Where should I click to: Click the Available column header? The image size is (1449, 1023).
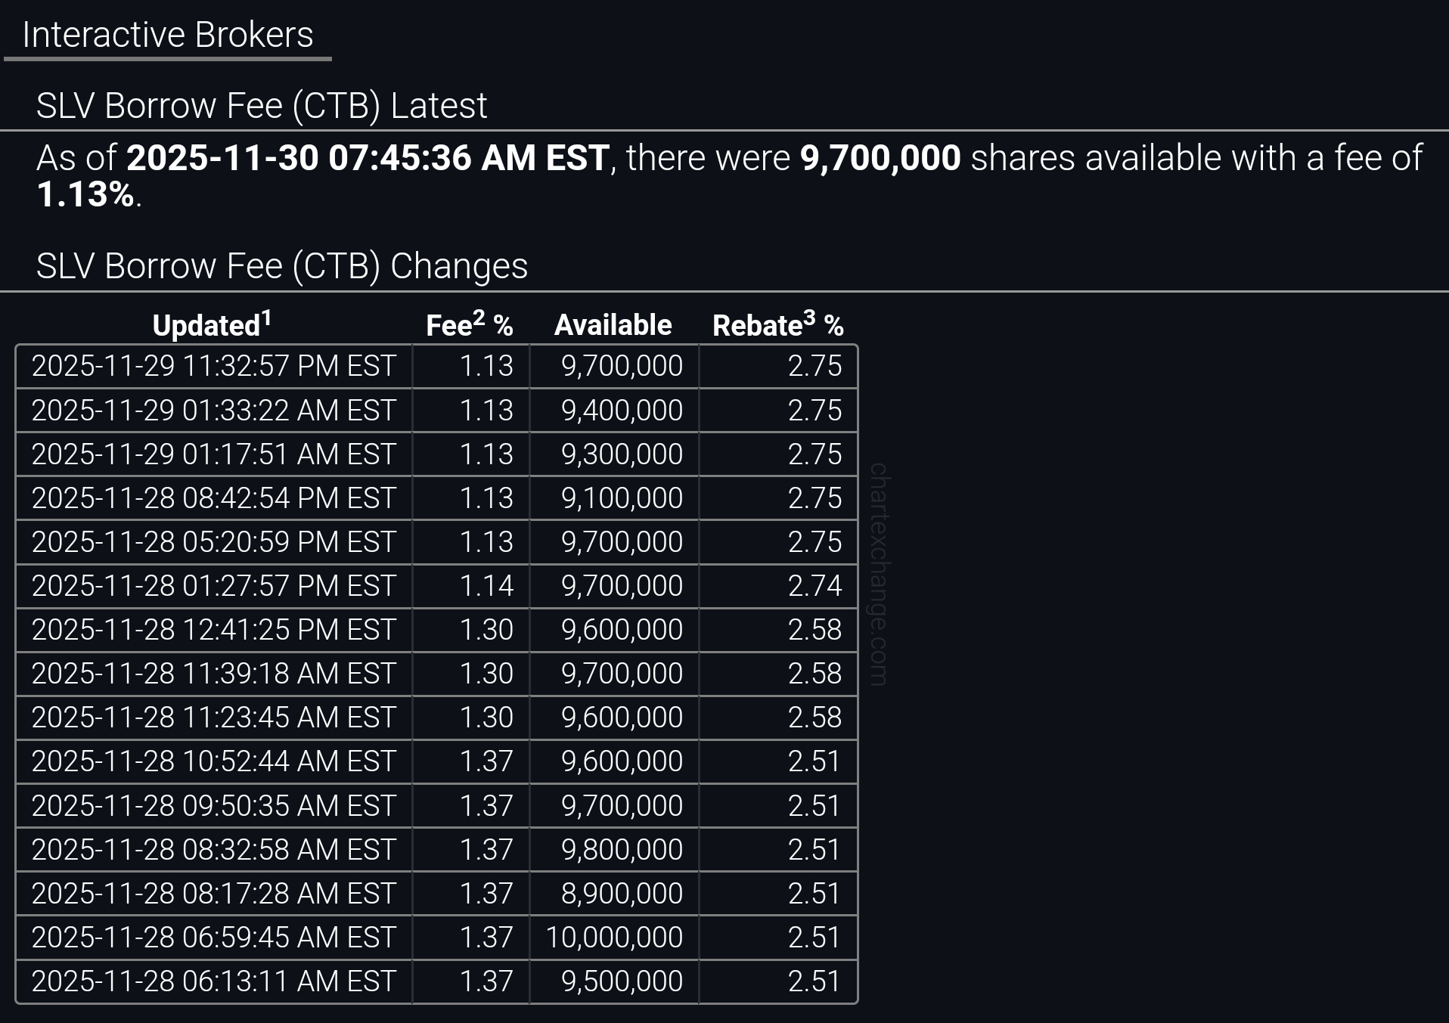pos(613,325)
